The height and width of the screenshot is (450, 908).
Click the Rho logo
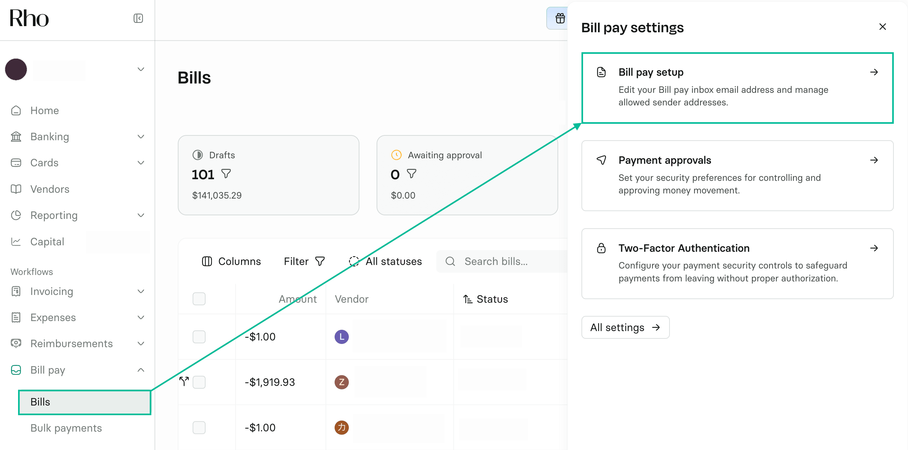coord(29,18)
